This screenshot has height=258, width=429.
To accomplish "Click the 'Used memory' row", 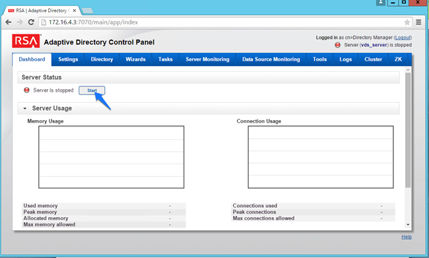I will pos(104,206).
